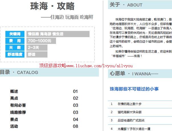172x131 pixels.
Task: Select the 景点 catalog entry
Action: (14, 119)
